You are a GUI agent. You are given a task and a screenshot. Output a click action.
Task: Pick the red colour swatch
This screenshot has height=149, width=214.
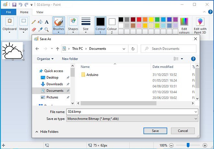(139, 19)
